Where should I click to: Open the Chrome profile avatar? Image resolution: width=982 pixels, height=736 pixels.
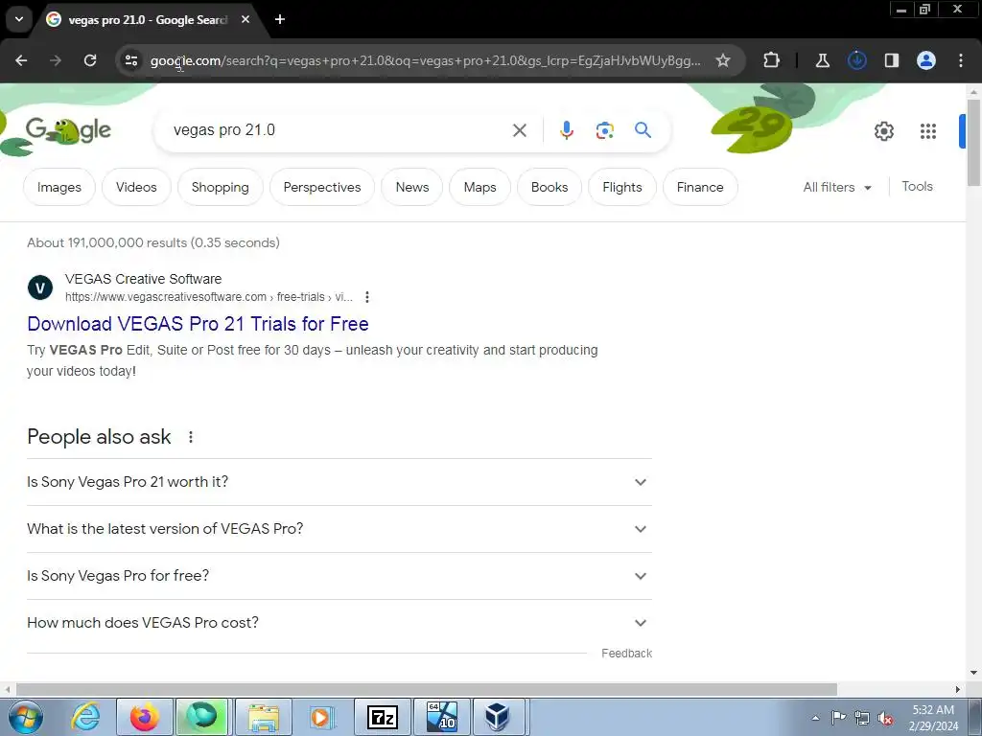(926, 60)
